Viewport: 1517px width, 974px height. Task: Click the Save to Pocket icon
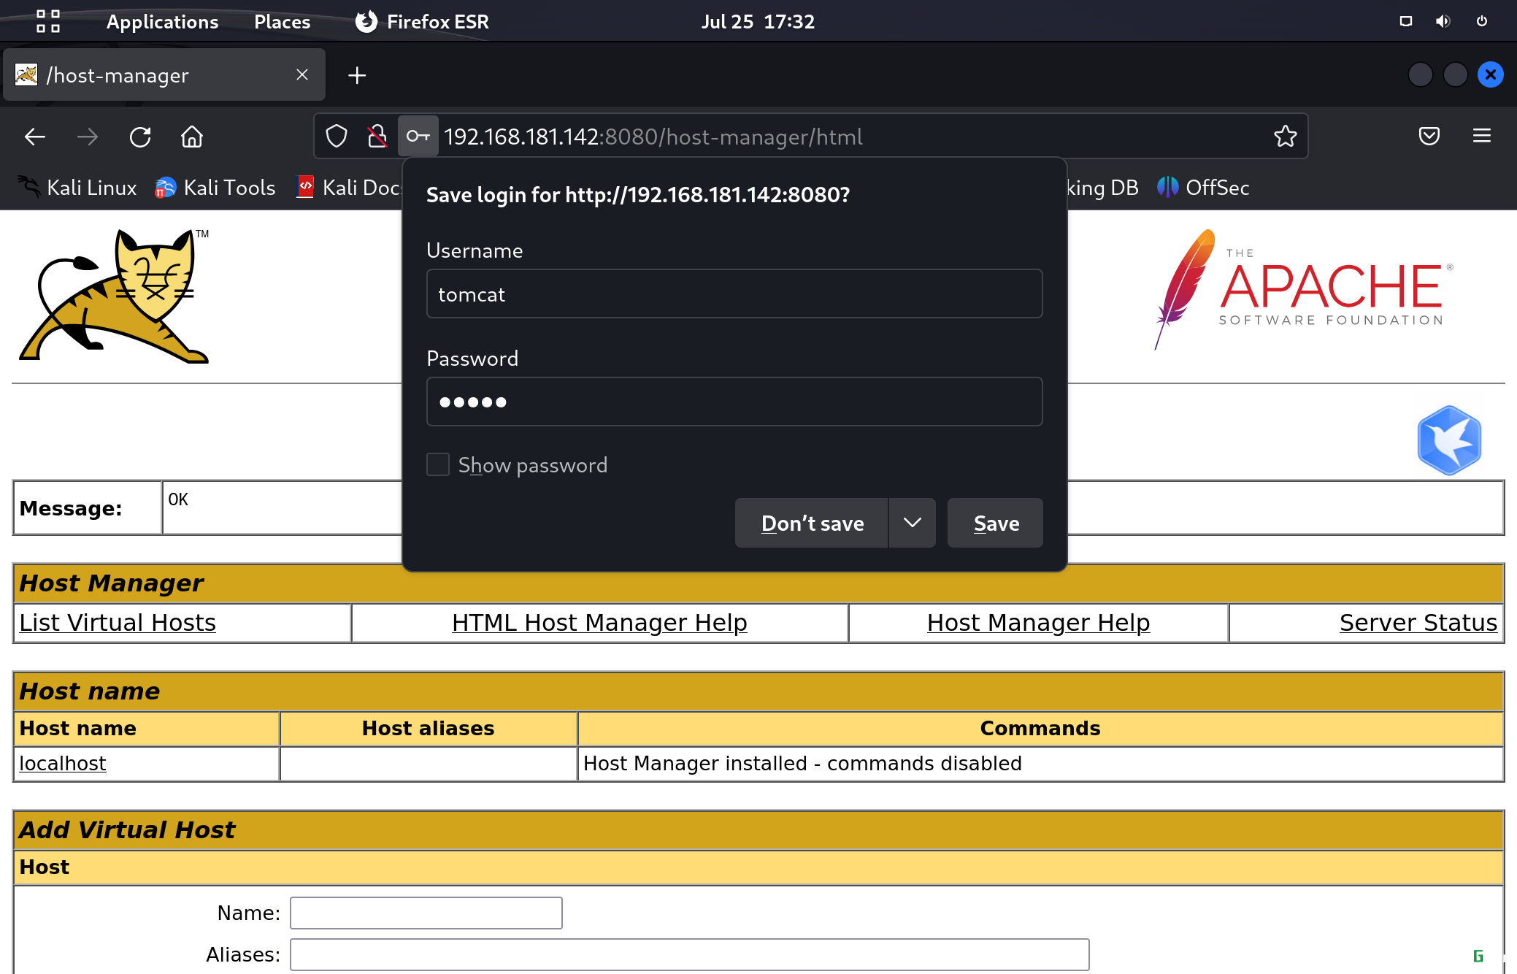[1429, 137]
